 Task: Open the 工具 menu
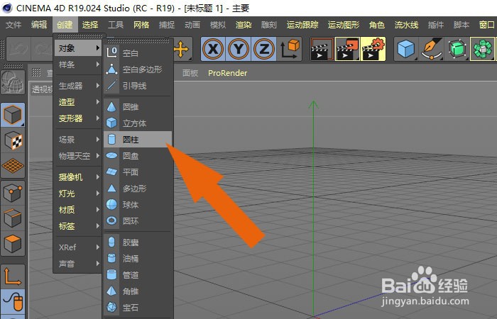[116, 25]
